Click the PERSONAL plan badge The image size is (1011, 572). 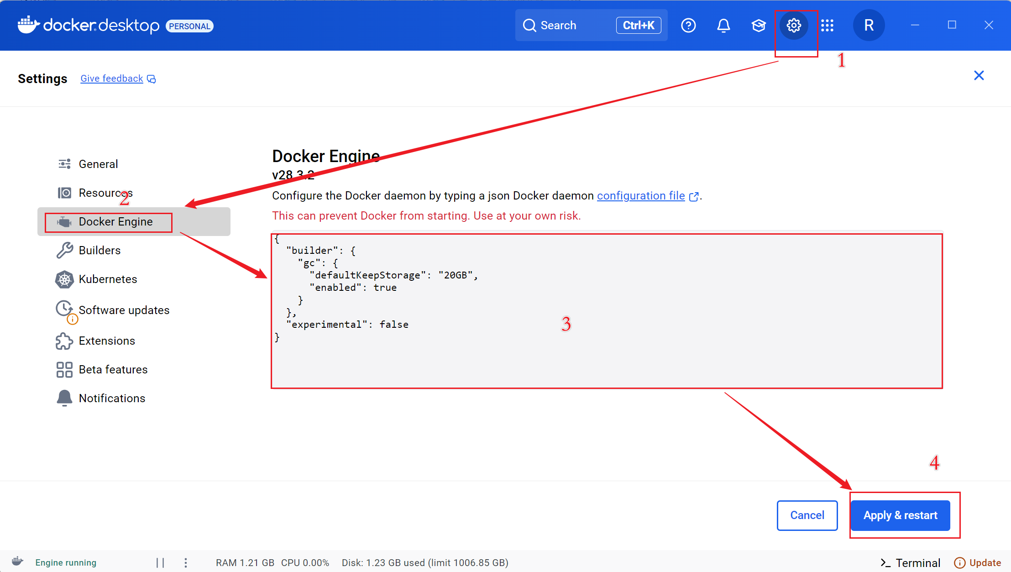[189, 26]
